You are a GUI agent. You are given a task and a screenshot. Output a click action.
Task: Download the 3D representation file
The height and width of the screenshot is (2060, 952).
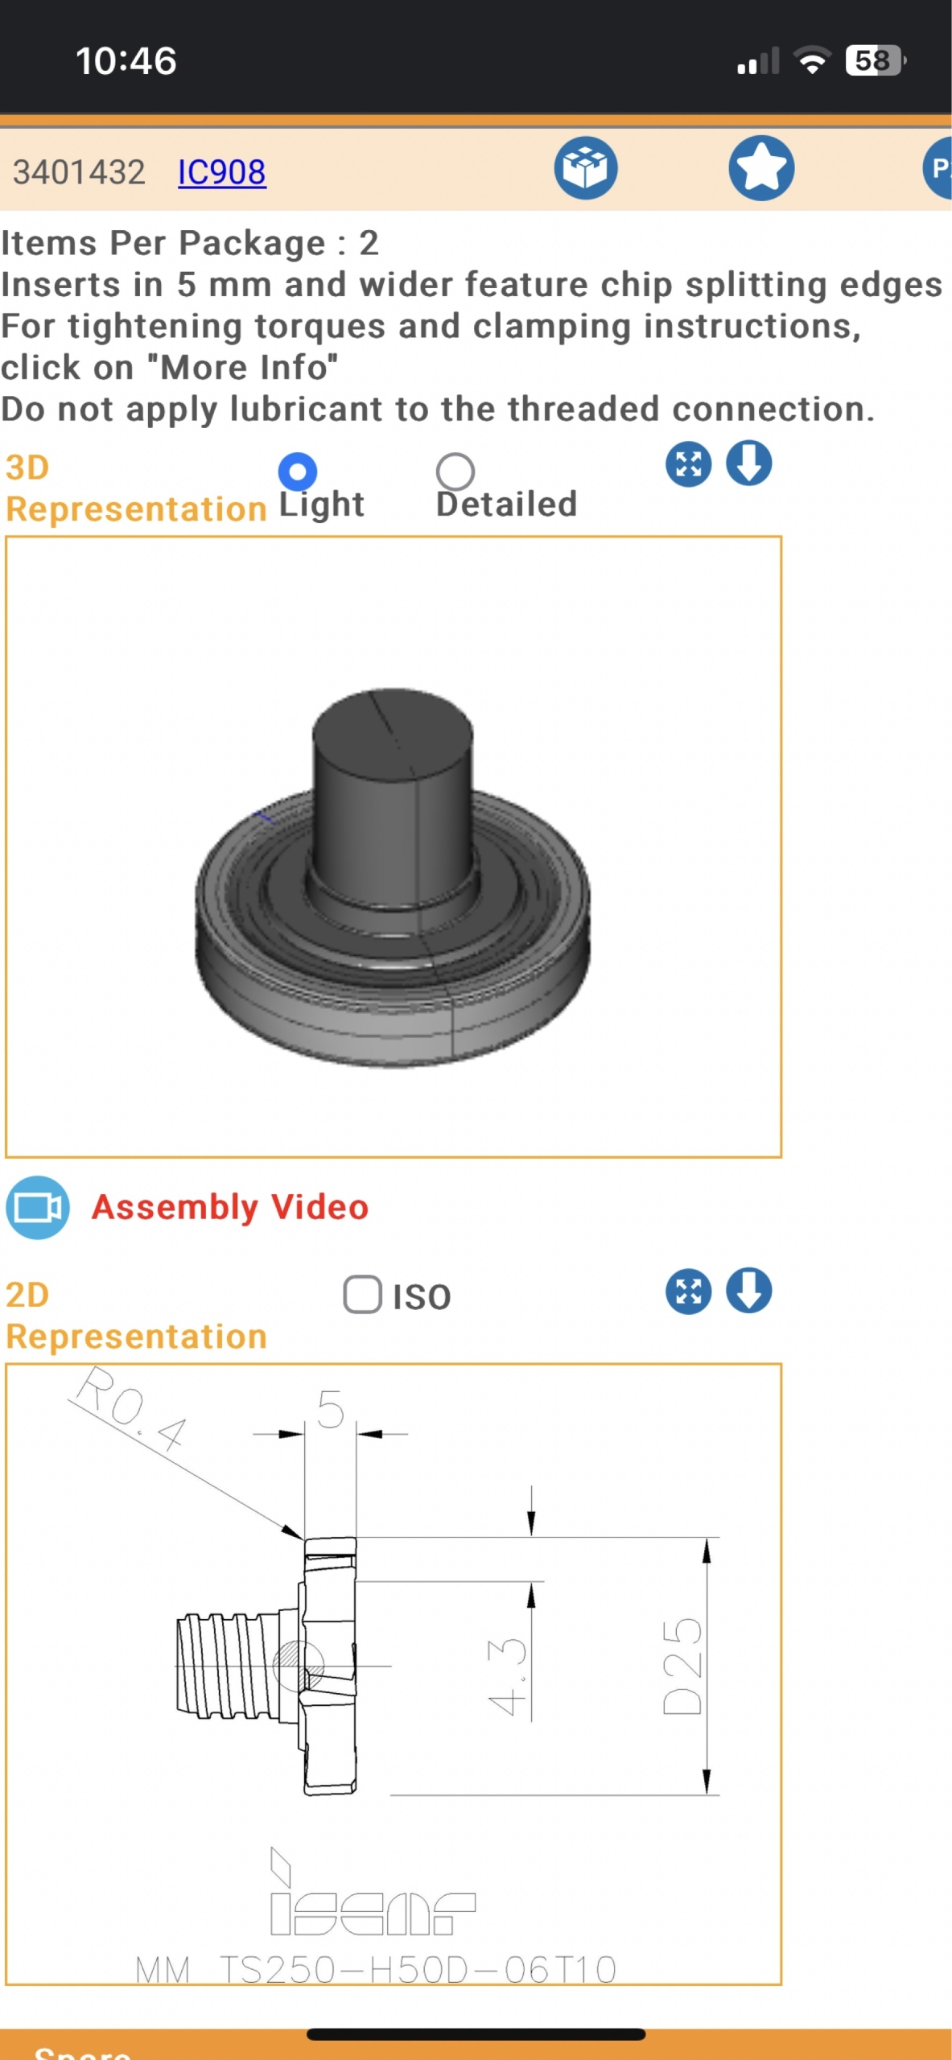click(x=749, y=463)
